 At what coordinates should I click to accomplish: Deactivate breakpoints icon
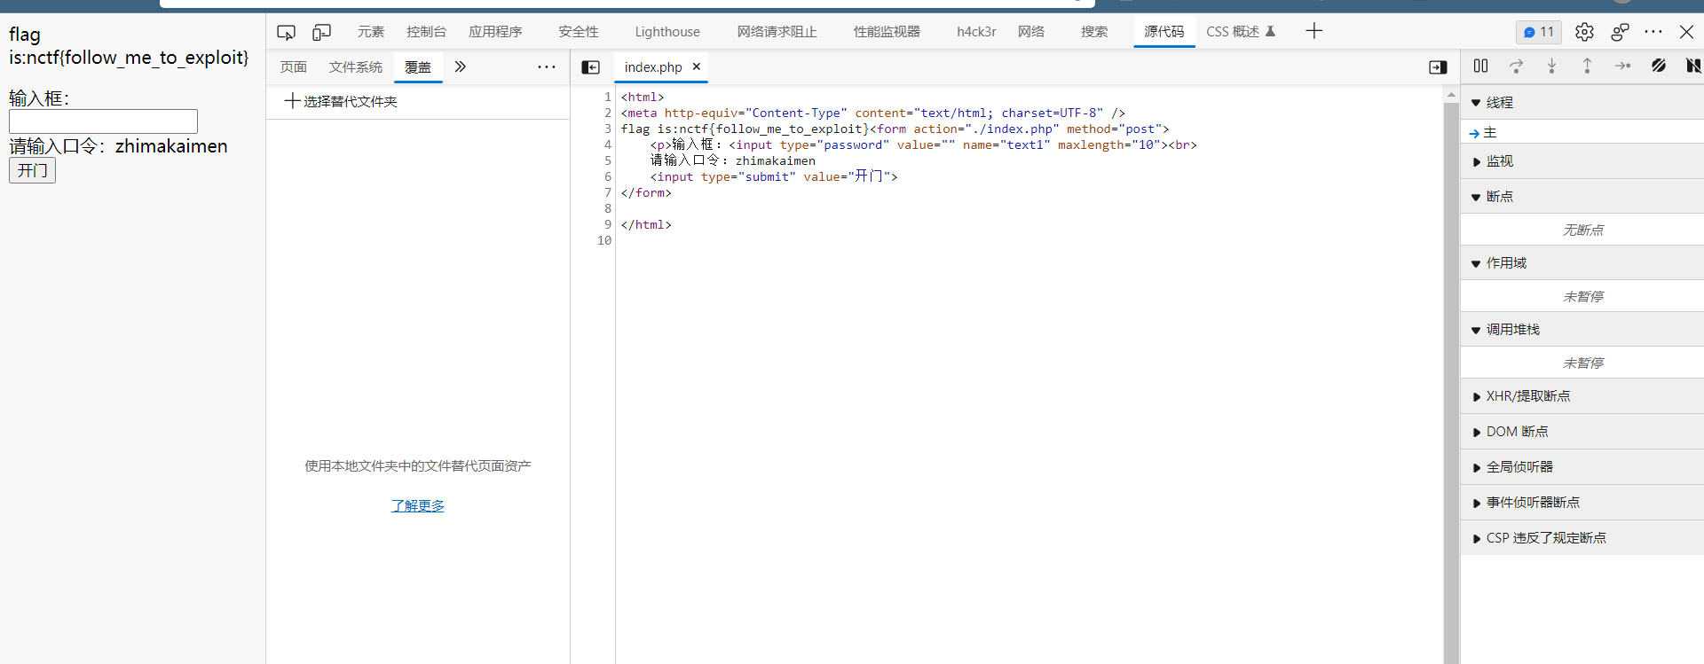point(1658,66)
